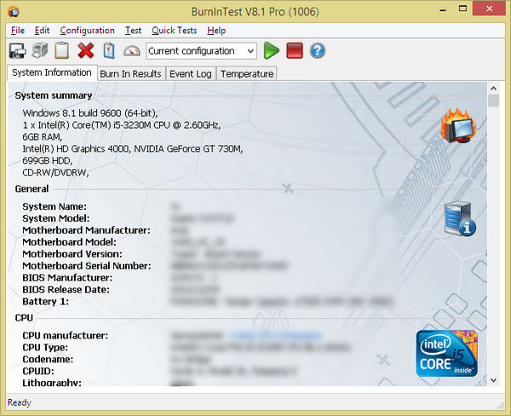
Task: Open the Configuration menu
Action: tap(87, 31)
